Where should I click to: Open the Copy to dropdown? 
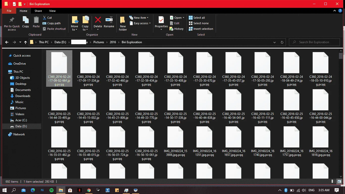[85, 28]
